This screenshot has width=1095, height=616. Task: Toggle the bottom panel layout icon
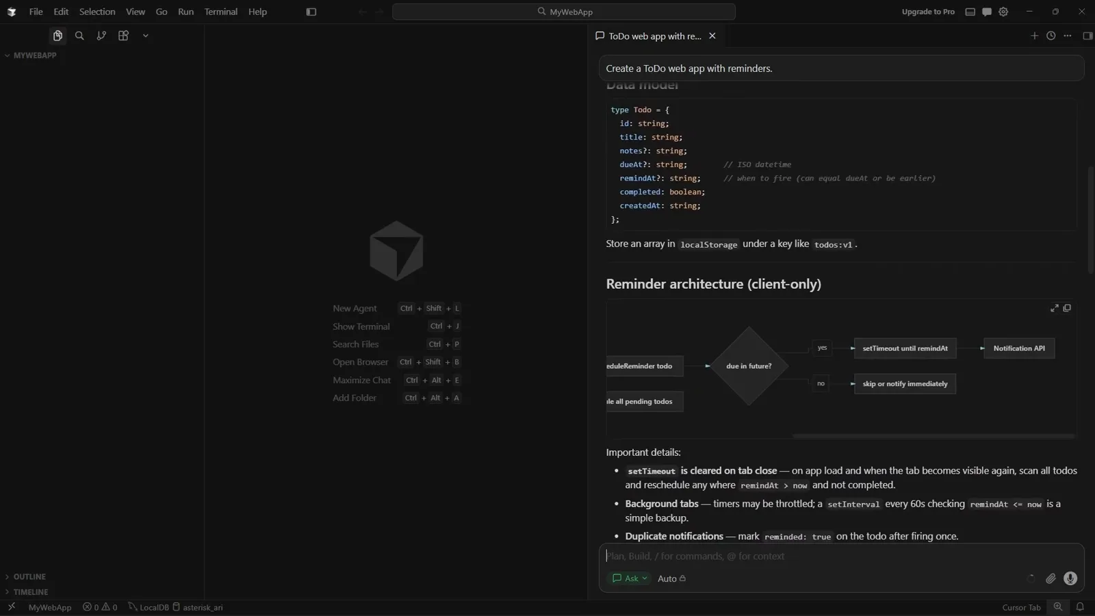coord(970,12)
